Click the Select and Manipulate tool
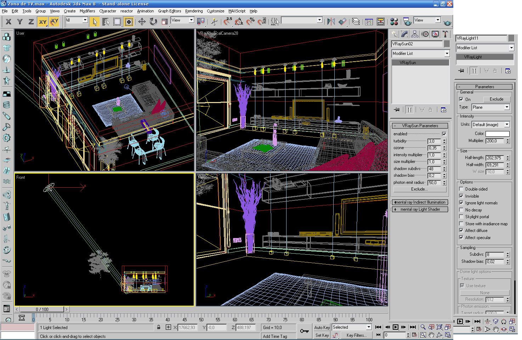Image resolution: width=522 pixels, height=340 pixels. 214,22
